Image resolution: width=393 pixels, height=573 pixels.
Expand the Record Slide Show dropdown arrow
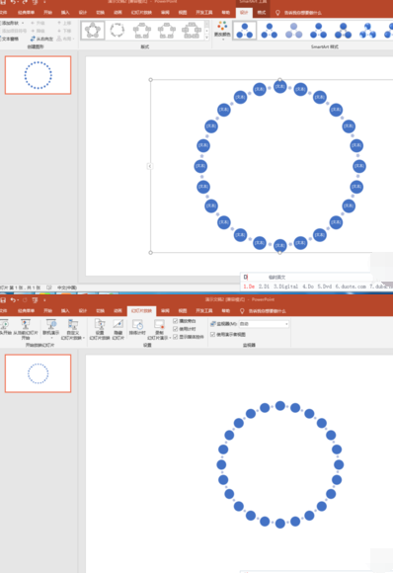point(170,338)
